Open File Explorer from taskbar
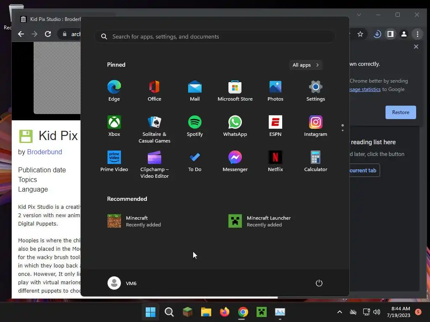Image resolution: width=430 pixels, height=322 pixels. pyautogui.click(x=206, y=312)
